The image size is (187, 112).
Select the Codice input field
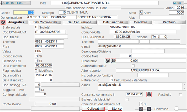[24, 13]
